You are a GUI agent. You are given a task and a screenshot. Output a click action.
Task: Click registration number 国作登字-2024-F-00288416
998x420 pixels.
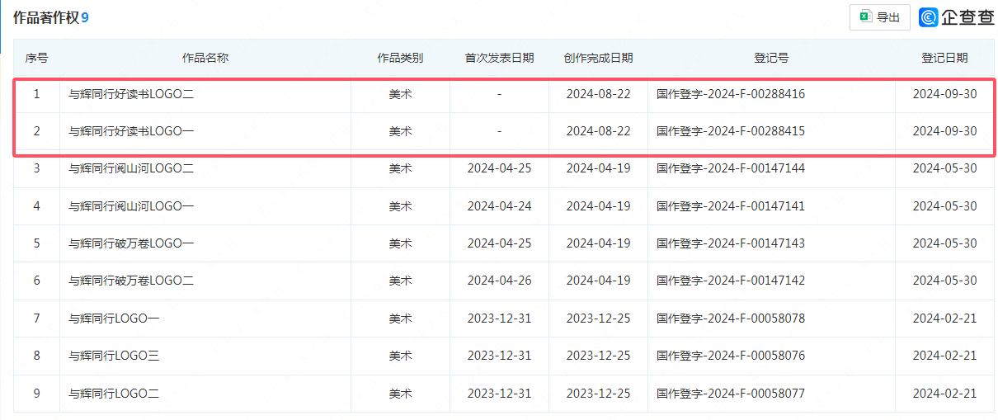[x=731, y=94]
